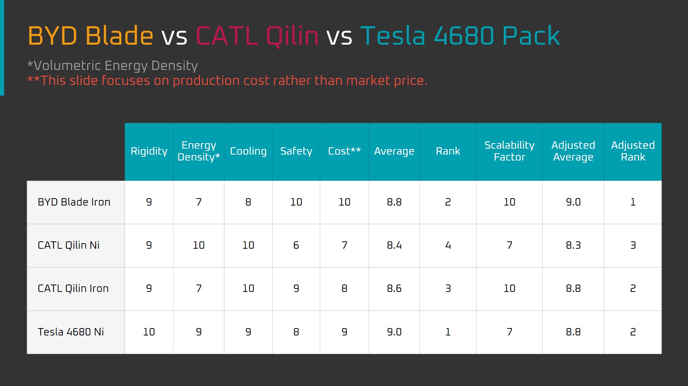
Task: Select the Volumetric Energy Density footnote
Action: pyautogui.click(x=113, y=66)
